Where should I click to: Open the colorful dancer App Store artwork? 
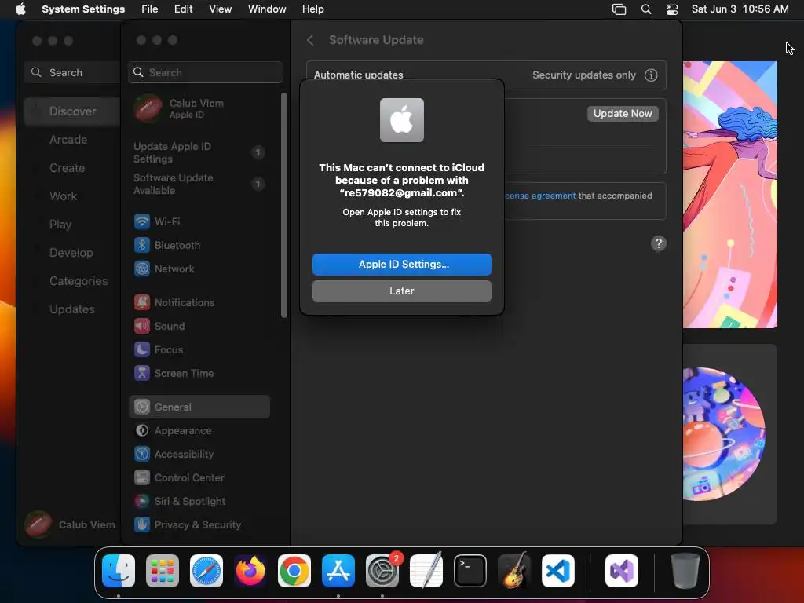729,195
